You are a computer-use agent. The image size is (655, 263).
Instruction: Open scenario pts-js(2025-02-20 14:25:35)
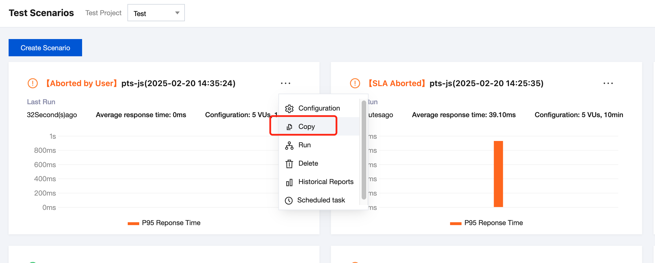pyautogui.click(x=487, y=83)
